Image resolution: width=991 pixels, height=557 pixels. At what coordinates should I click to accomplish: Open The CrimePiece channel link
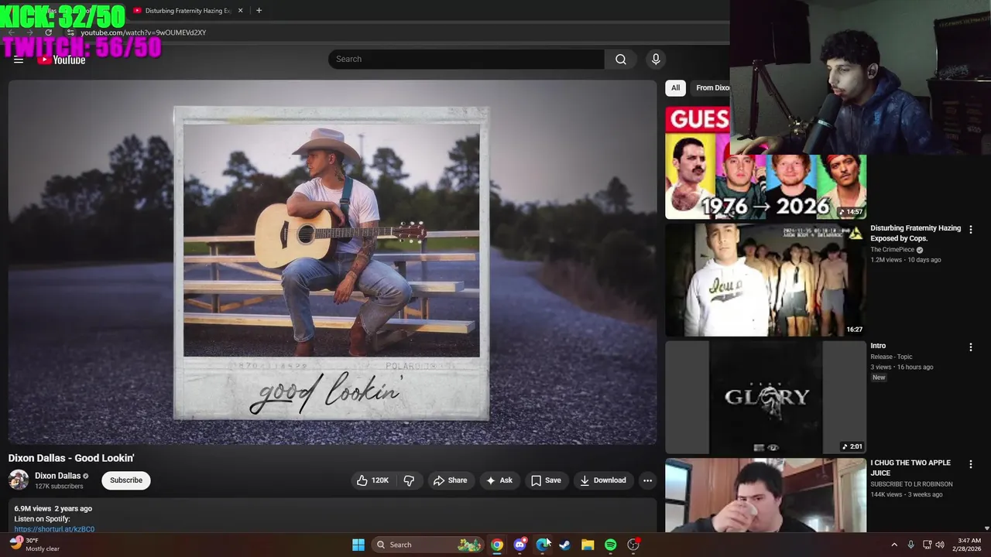(x=892, y=250)
